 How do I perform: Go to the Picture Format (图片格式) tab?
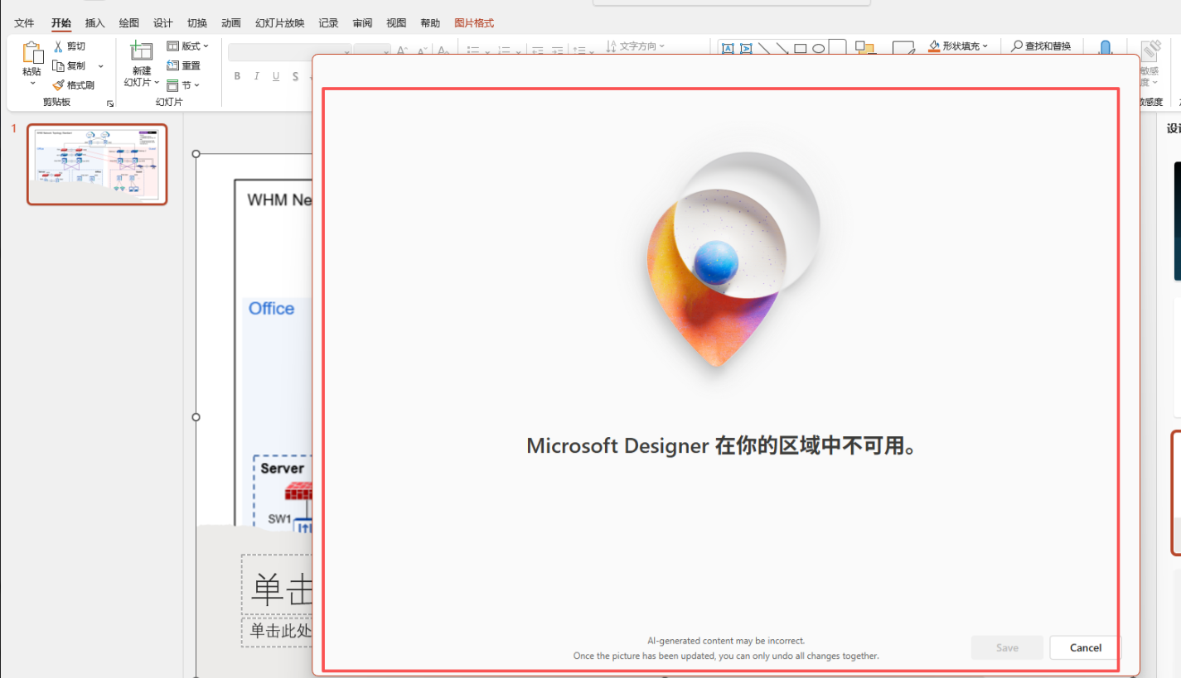[474, 23]
